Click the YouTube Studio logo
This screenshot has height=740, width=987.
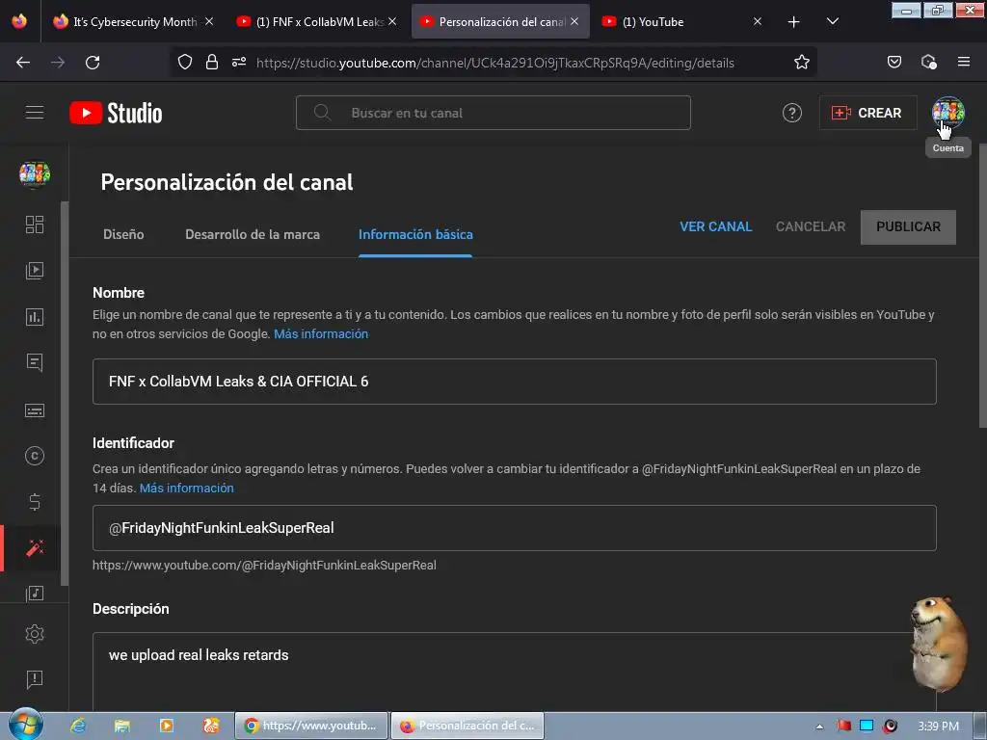pos(116,113)
